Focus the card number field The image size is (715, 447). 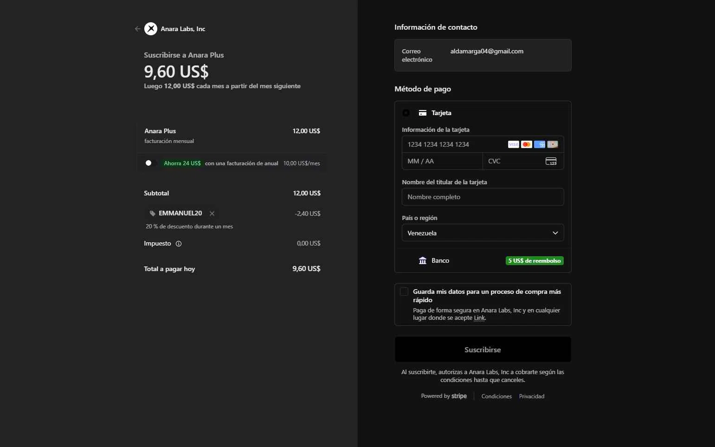(x=483, y=144)
